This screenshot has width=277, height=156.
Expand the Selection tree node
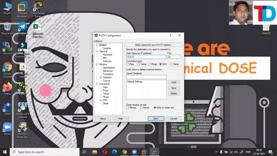pos(101,78)
